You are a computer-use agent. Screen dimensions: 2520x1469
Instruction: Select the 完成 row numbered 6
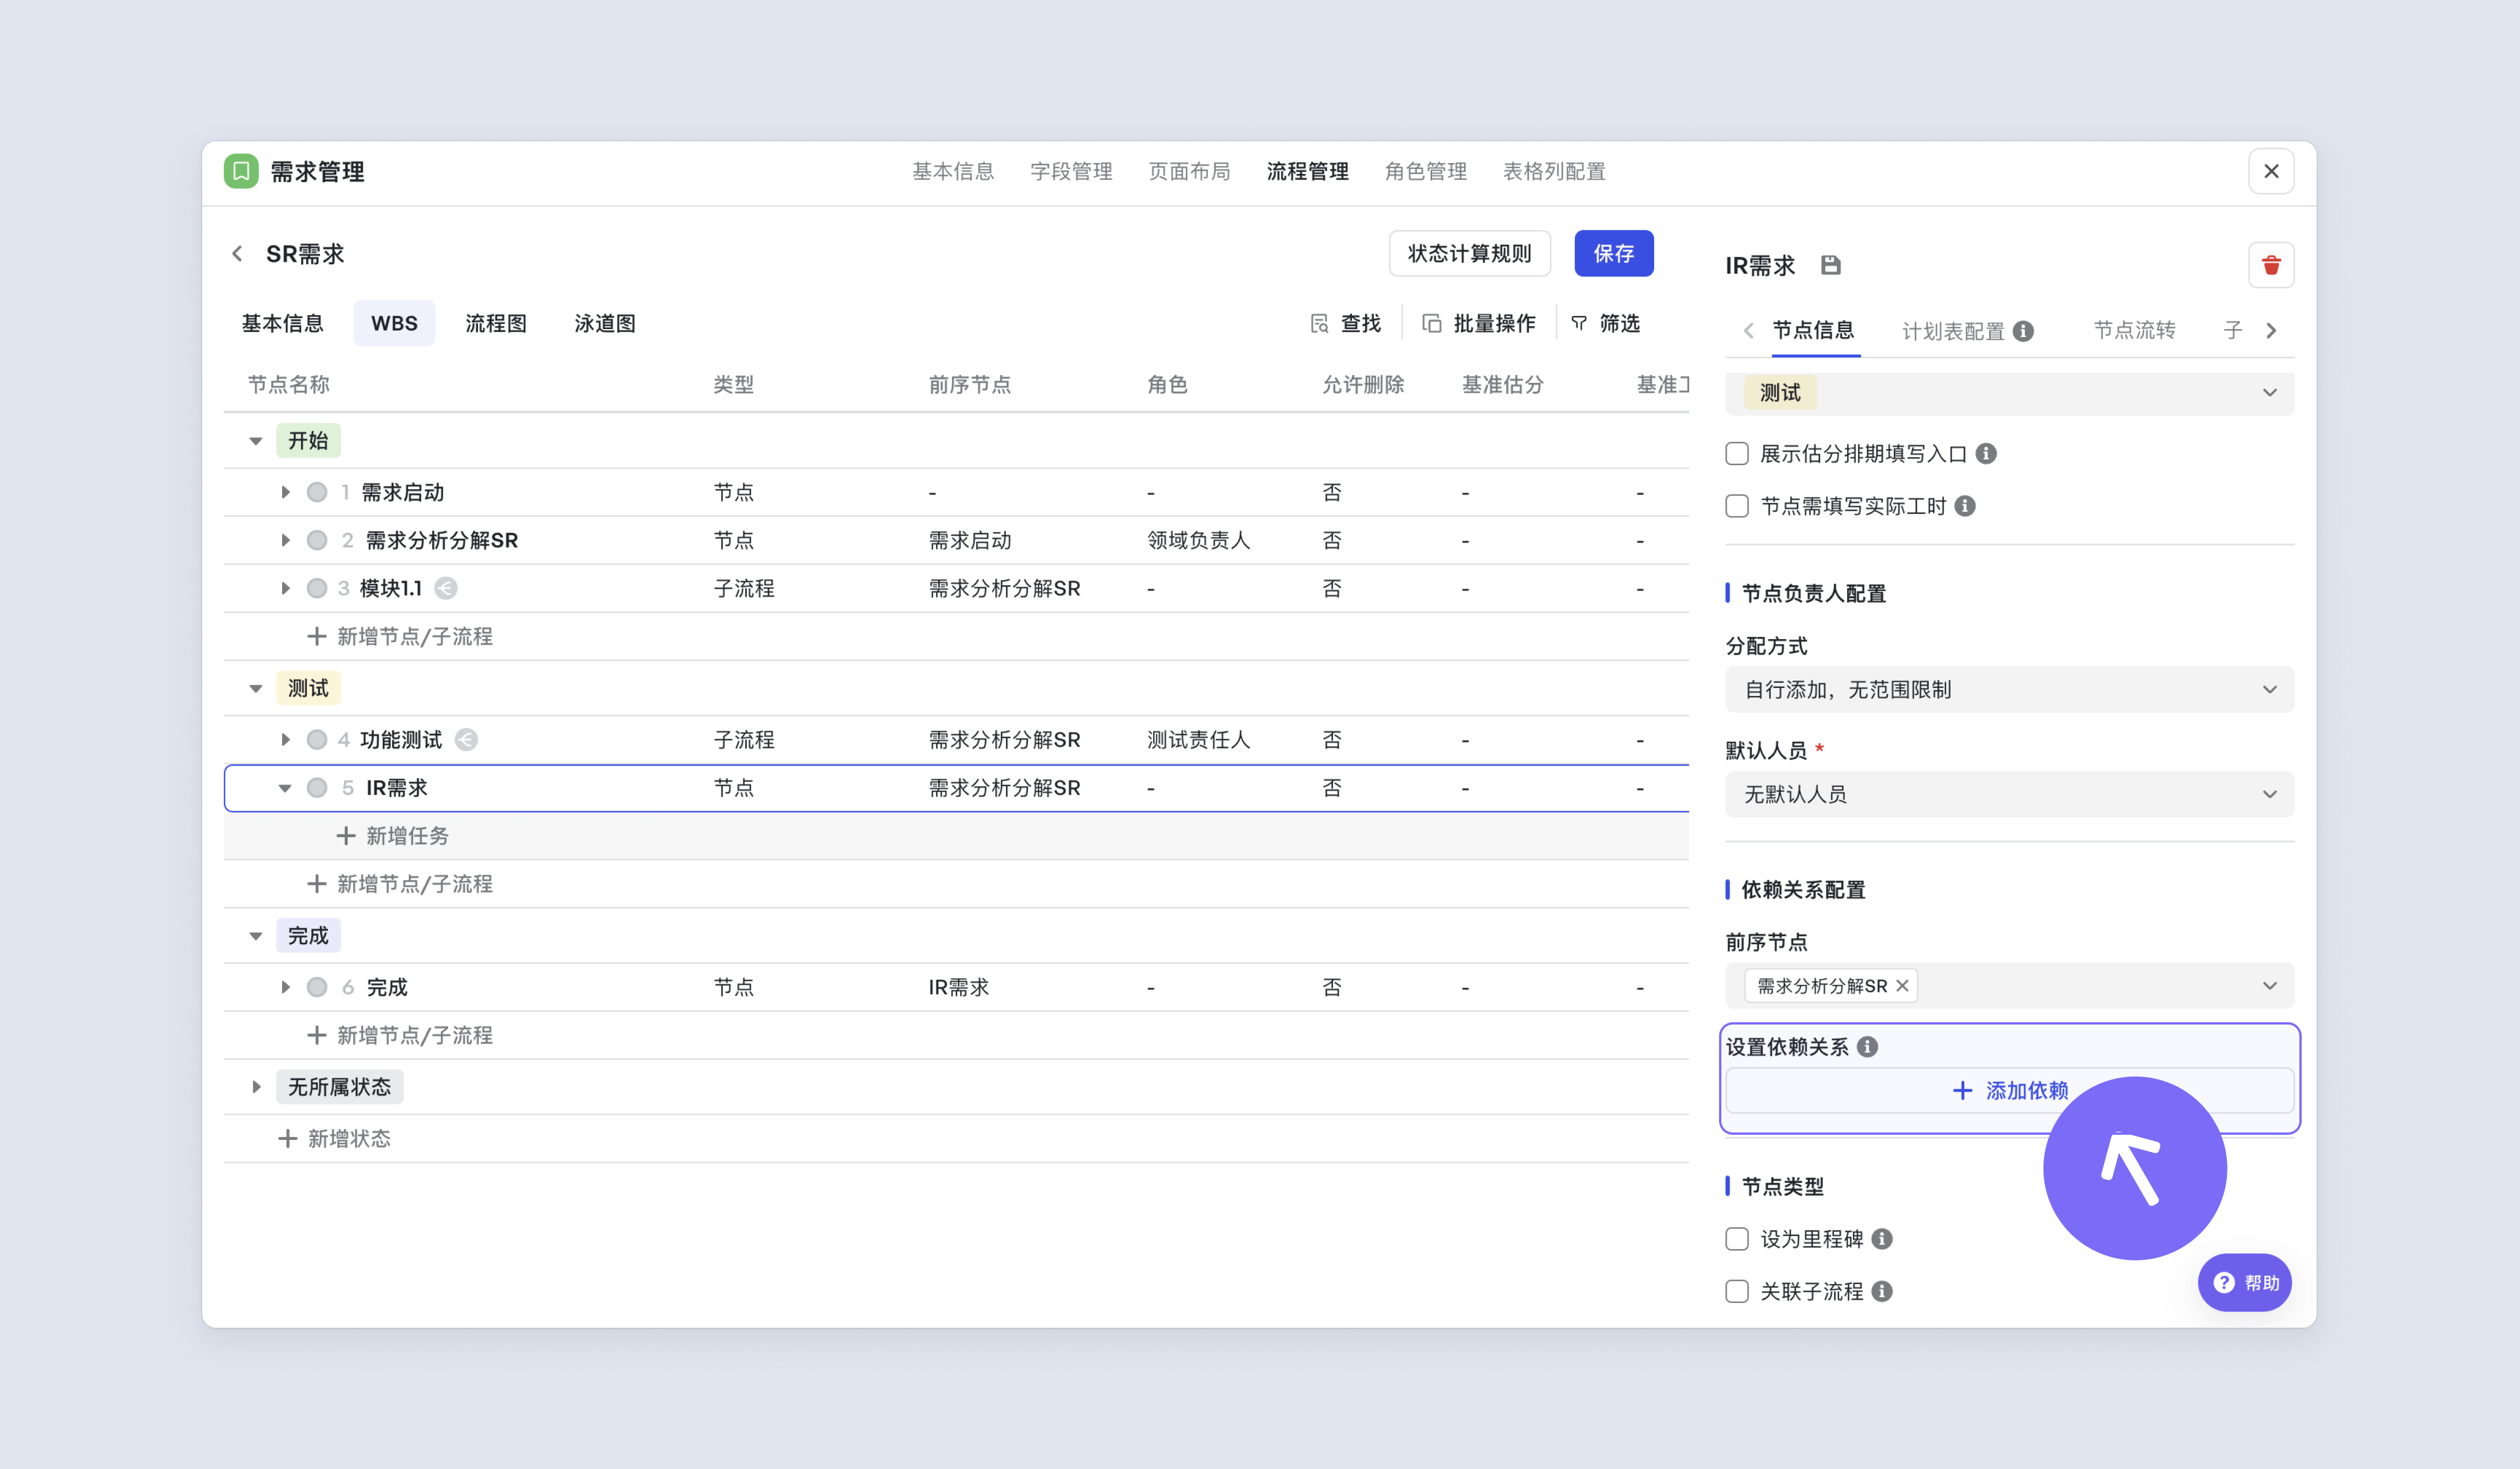pyautogui.click(x=956, y=987)
